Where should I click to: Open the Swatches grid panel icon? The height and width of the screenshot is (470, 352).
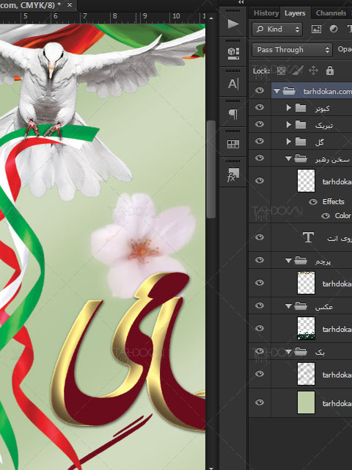(x=233, y=144)
